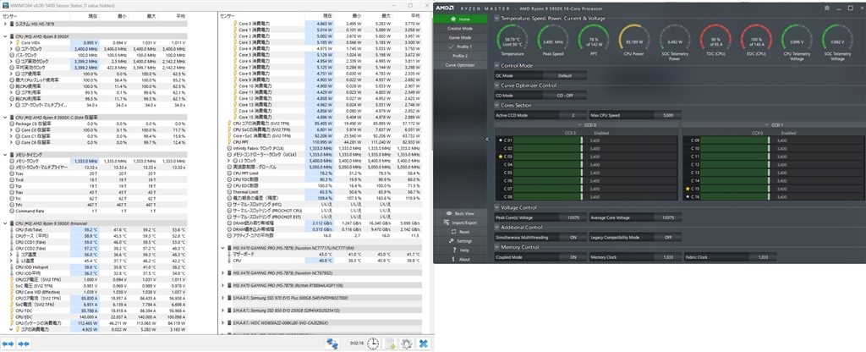Click the Settings icon in Ryzen Master sidebar
The image size is (866, 352).
tap(452, 241)
